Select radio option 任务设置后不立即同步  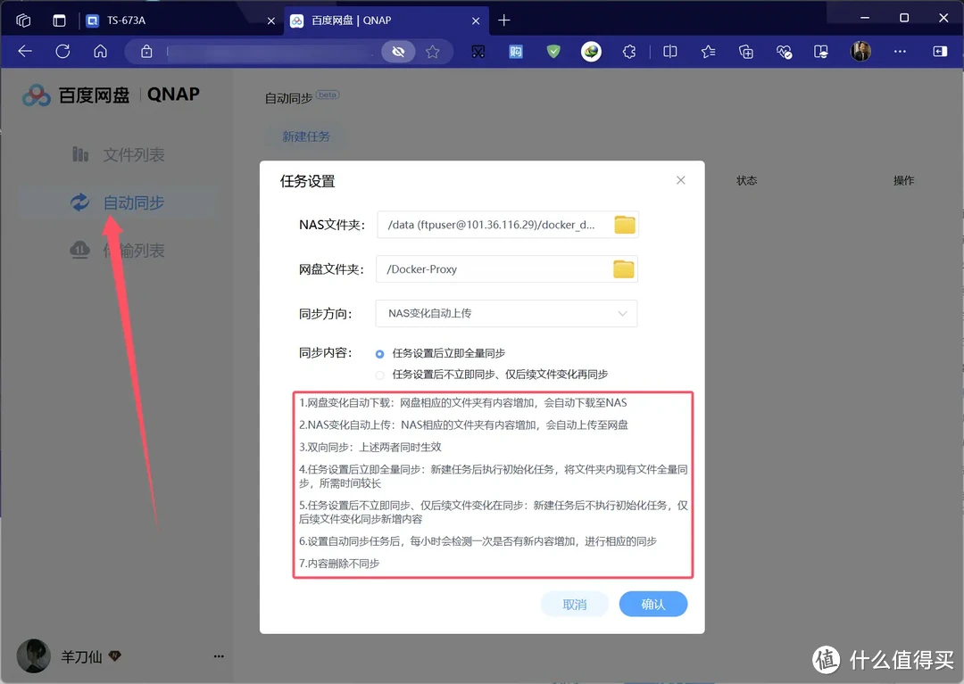[381, 373]
